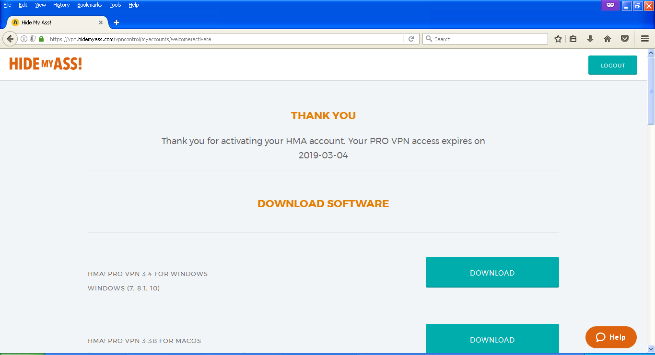
Task: Open the View menu
Action: (41, 5)
